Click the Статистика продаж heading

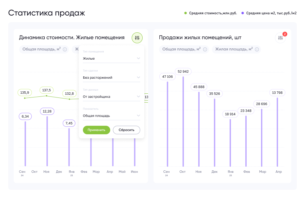(x=47, y=13)
